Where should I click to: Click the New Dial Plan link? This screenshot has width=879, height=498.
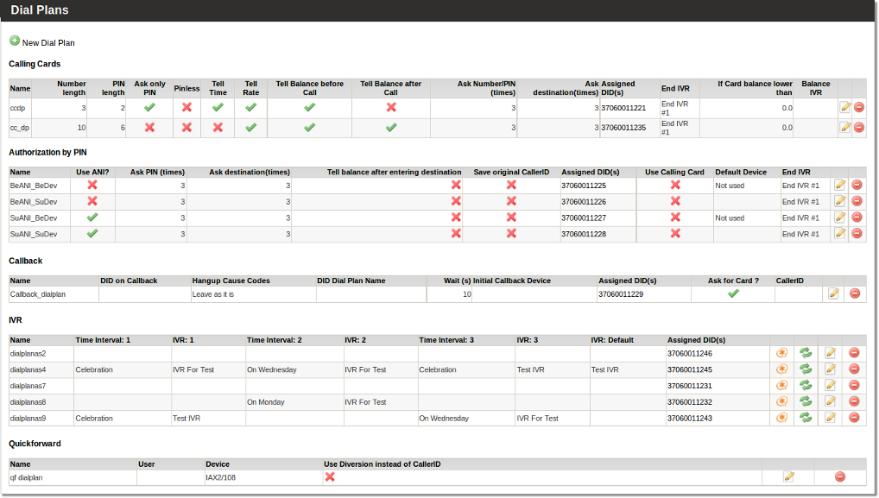click(x=48, y=42)
